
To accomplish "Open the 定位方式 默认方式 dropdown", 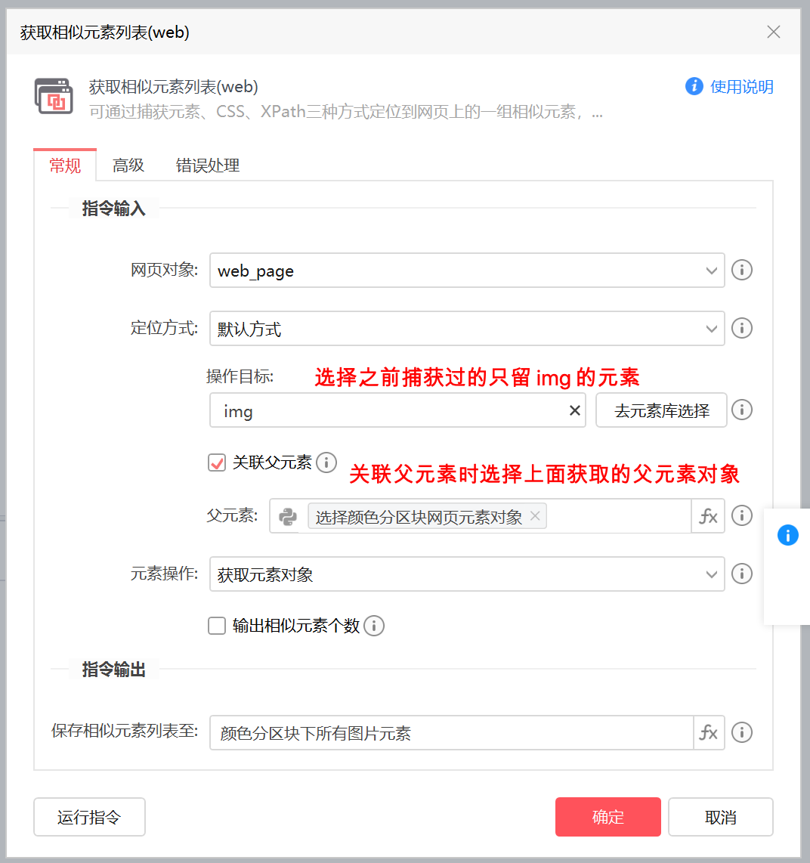I will point(467,329).
